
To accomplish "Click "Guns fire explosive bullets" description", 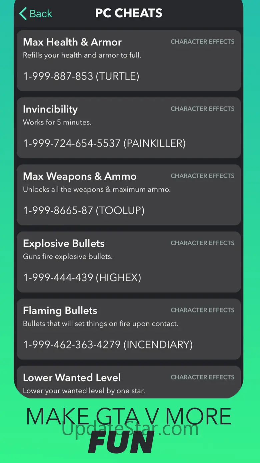I will pyautogui.click(x=68, y=257).
